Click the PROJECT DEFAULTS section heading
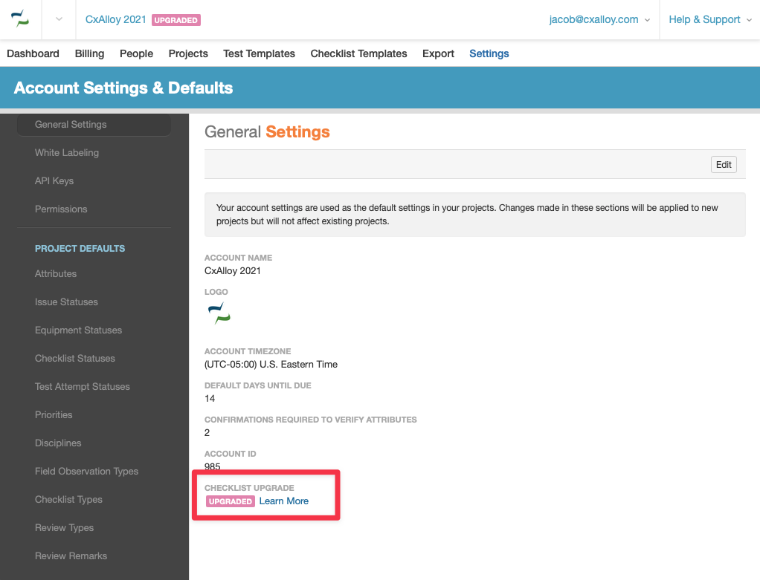The image size is (760, 580). click(x=80, y=248)
